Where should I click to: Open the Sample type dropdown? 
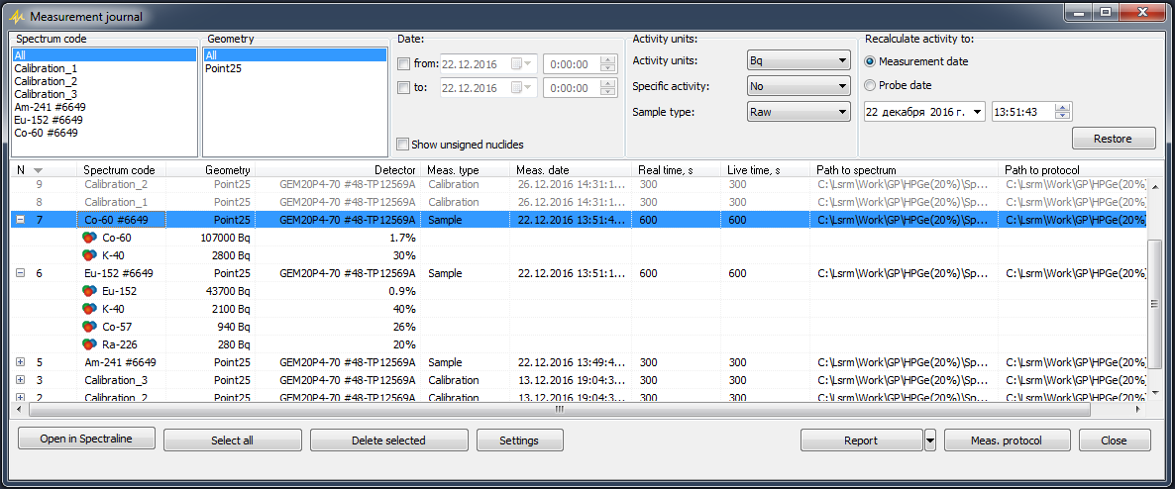799,112
